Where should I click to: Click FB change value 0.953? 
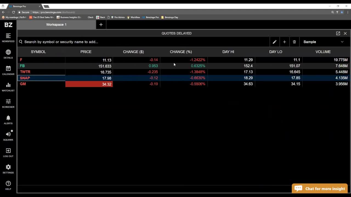pos(153,66)
